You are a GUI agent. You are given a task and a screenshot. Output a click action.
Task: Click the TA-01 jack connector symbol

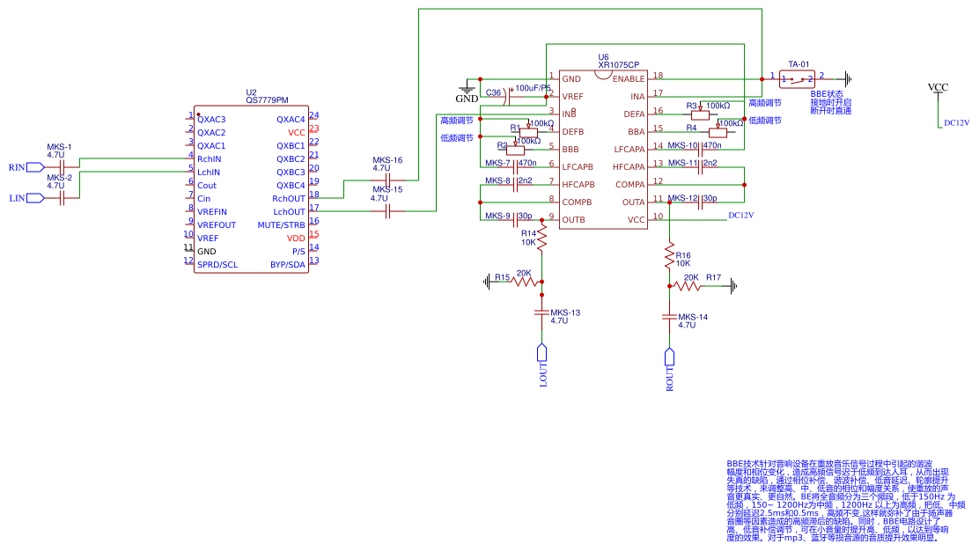pyautogui.click(x=798, y=79)
